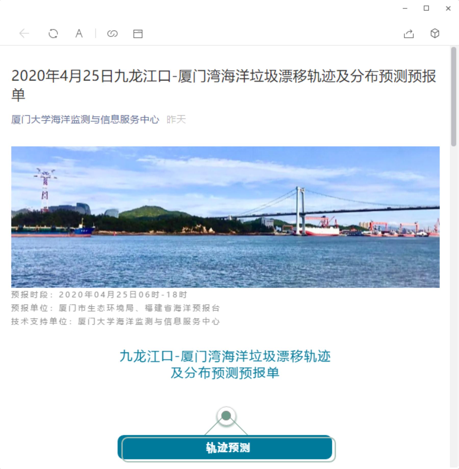Click the vertical scrollbar thumb

pyautogui.click(x=454, y=97)
